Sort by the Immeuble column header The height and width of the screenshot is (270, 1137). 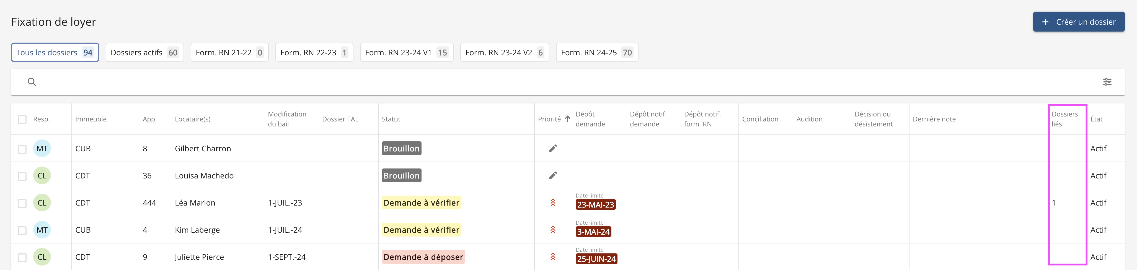click(x=91, y=119)
